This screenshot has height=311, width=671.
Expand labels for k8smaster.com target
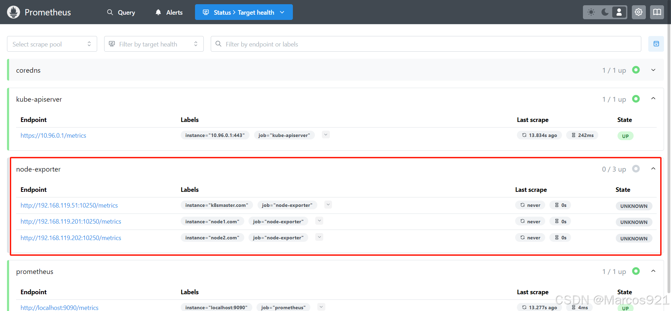point(328,204)
